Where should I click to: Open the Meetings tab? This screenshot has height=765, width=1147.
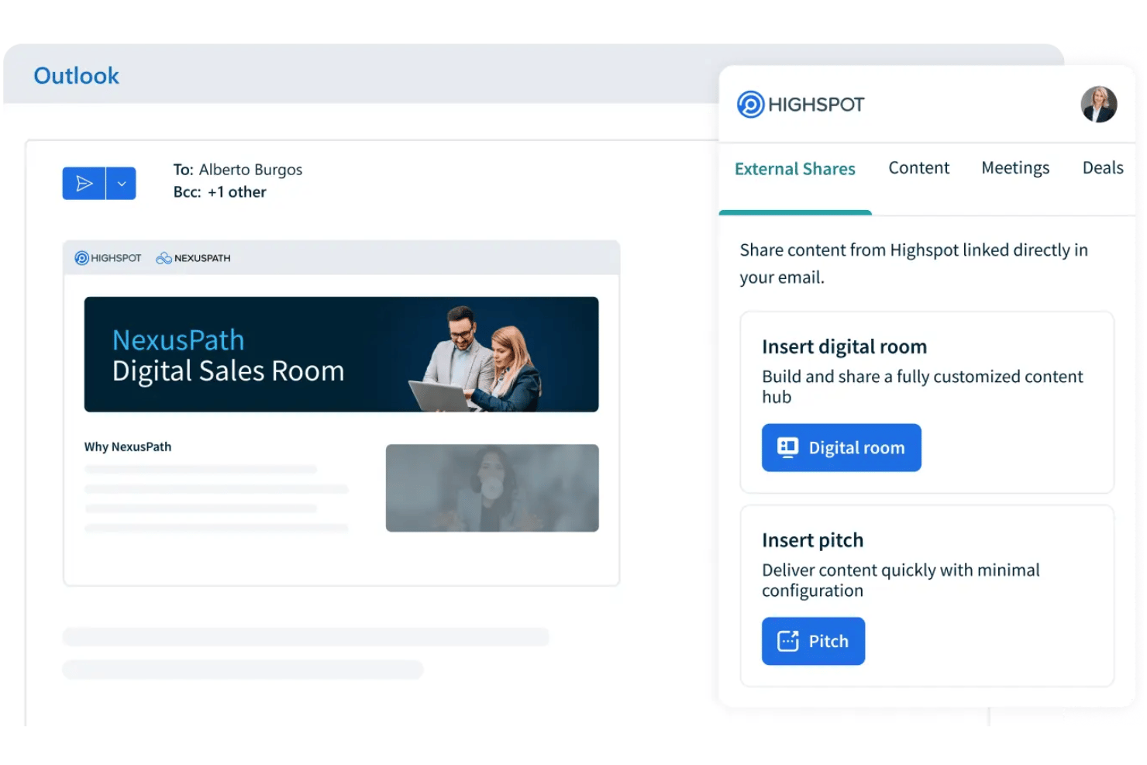coord(1015,168)
